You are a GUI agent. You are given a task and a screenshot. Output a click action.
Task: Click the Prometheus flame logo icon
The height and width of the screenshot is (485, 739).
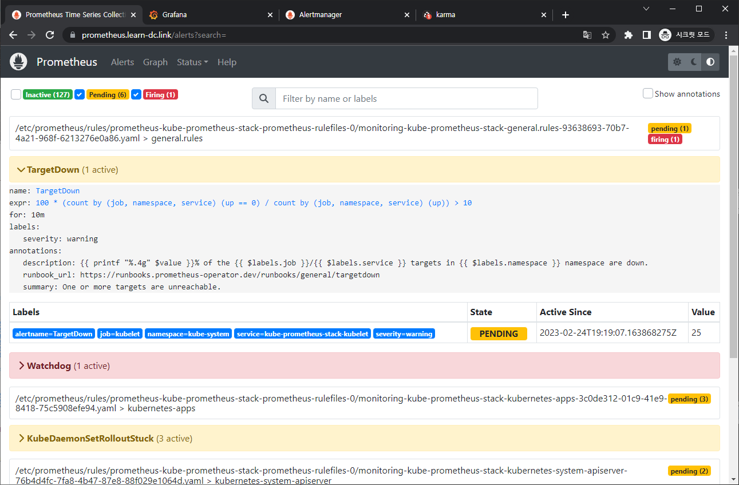click(19, 62)
